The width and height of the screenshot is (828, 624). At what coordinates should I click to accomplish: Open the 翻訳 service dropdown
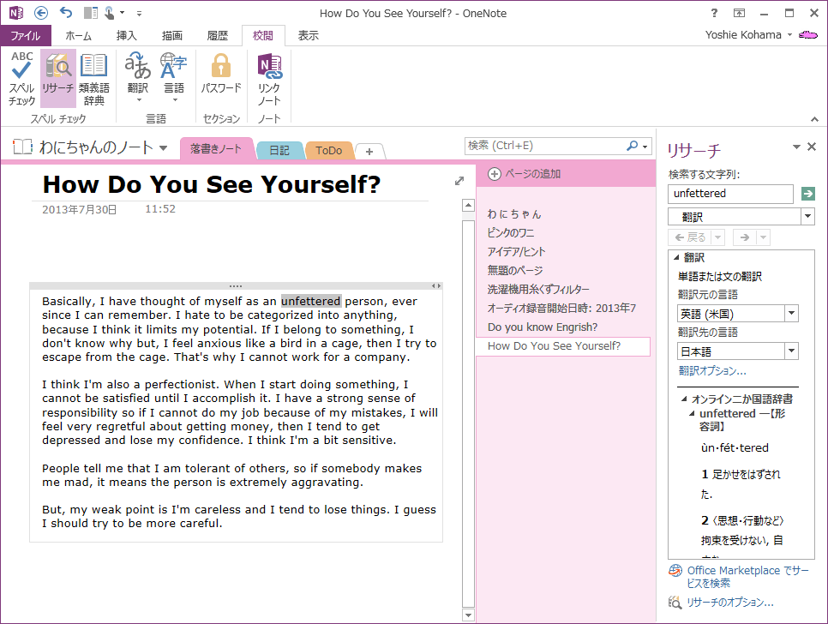pos(807,217)
